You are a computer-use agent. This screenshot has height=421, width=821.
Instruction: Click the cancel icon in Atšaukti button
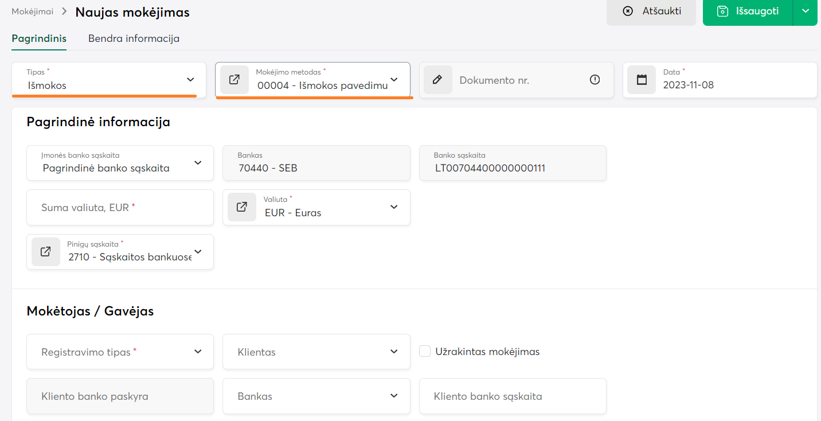point(628,11)
